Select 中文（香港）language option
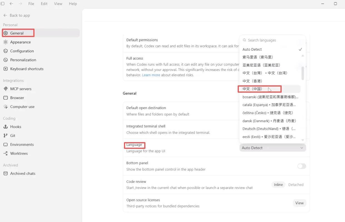The width and height of the screenshot is (345, 222). tap(270, 81)
